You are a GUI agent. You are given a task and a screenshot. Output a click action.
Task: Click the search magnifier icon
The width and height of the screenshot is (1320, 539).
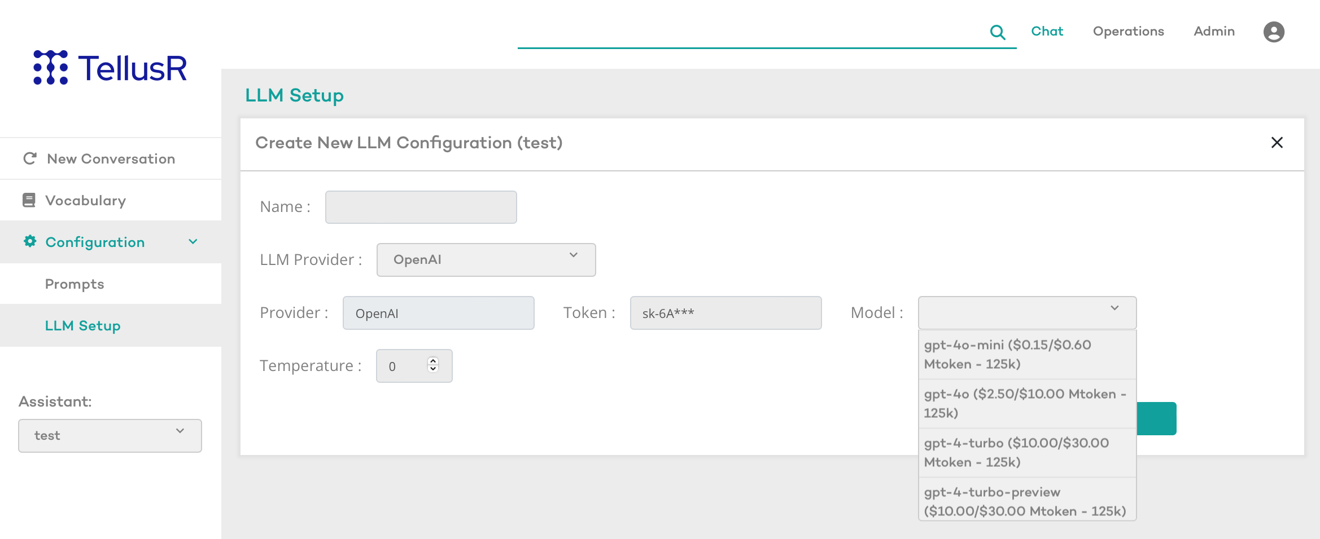point(998,32)
